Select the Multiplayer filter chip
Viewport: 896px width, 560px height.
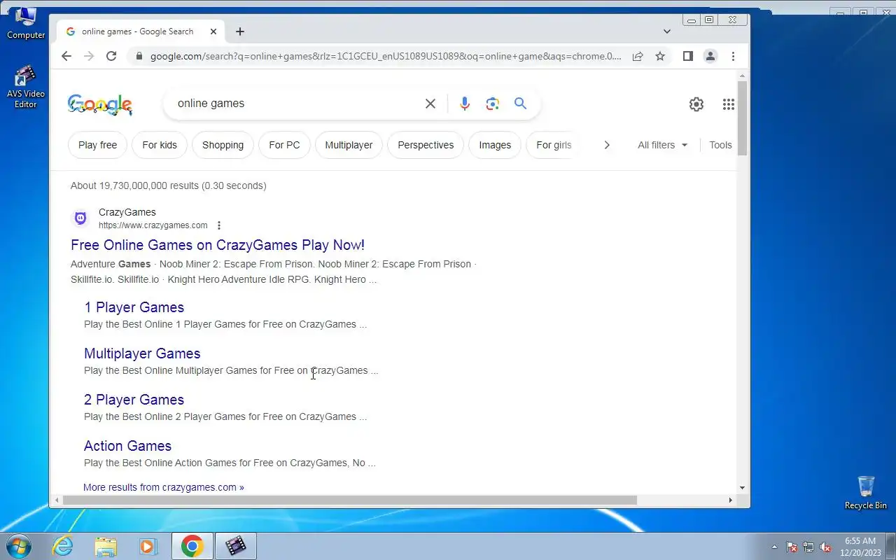[x=349, y=145]
